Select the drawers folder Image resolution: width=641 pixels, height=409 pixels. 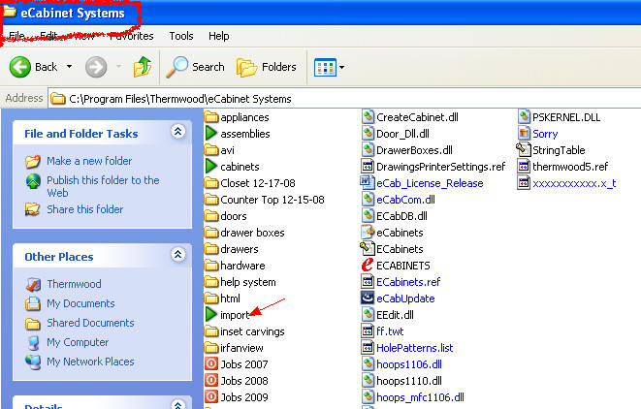coord(232,249)
